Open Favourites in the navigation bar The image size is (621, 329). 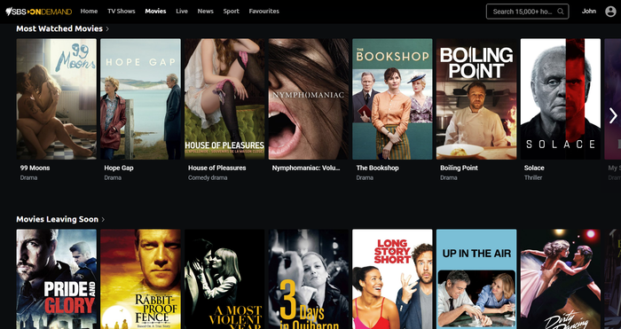[264, 12]
